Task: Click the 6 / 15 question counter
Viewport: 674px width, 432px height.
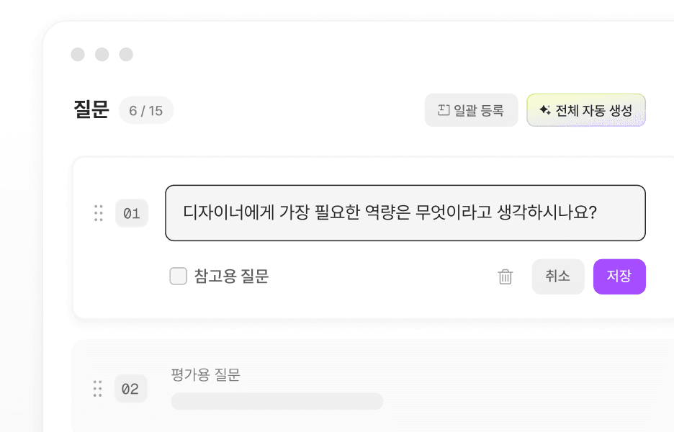Action: [x=146, y=110]
